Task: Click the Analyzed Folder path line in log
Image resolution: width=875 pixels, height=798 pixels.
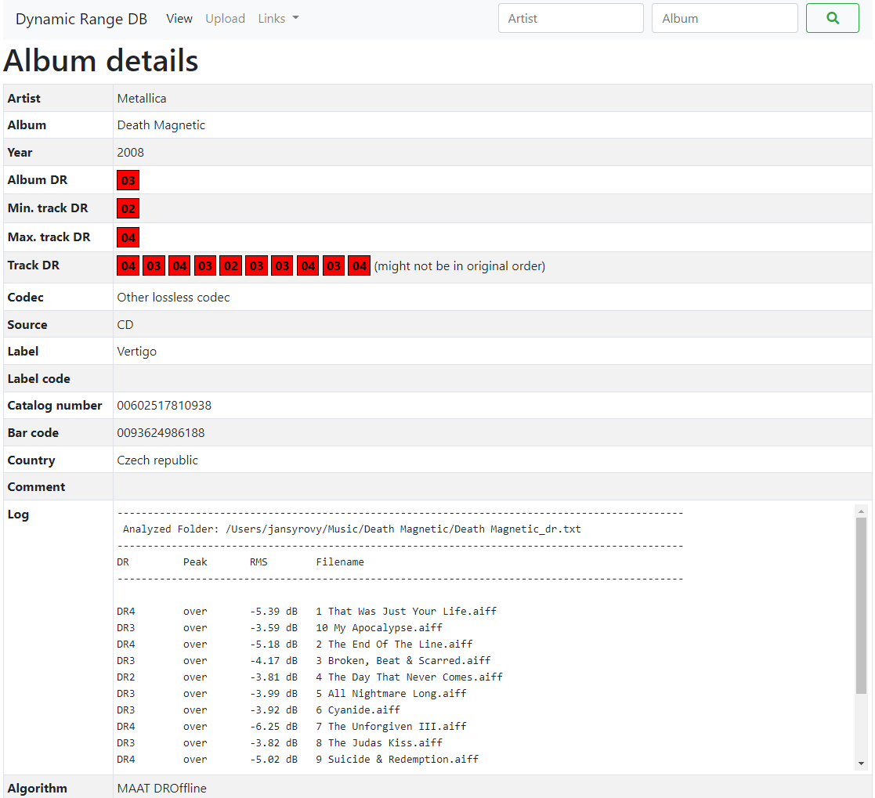Action: 352,529
